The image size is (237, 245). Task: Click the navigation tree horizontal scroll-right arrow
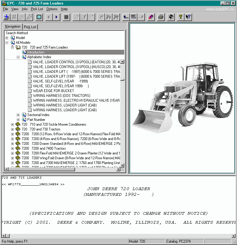click(x=118, y=169)
